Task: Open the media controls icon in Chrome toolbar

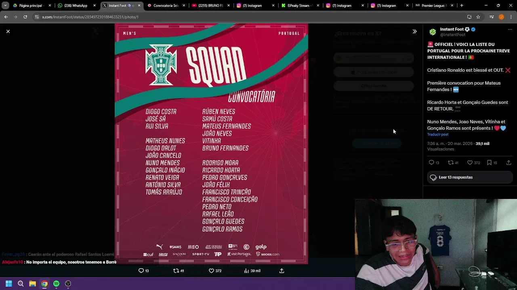Action: tap(492, 17)
